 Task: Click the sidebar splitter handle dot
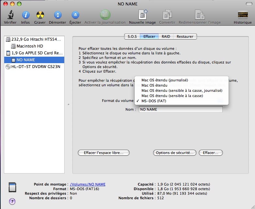tap(68, 104)
